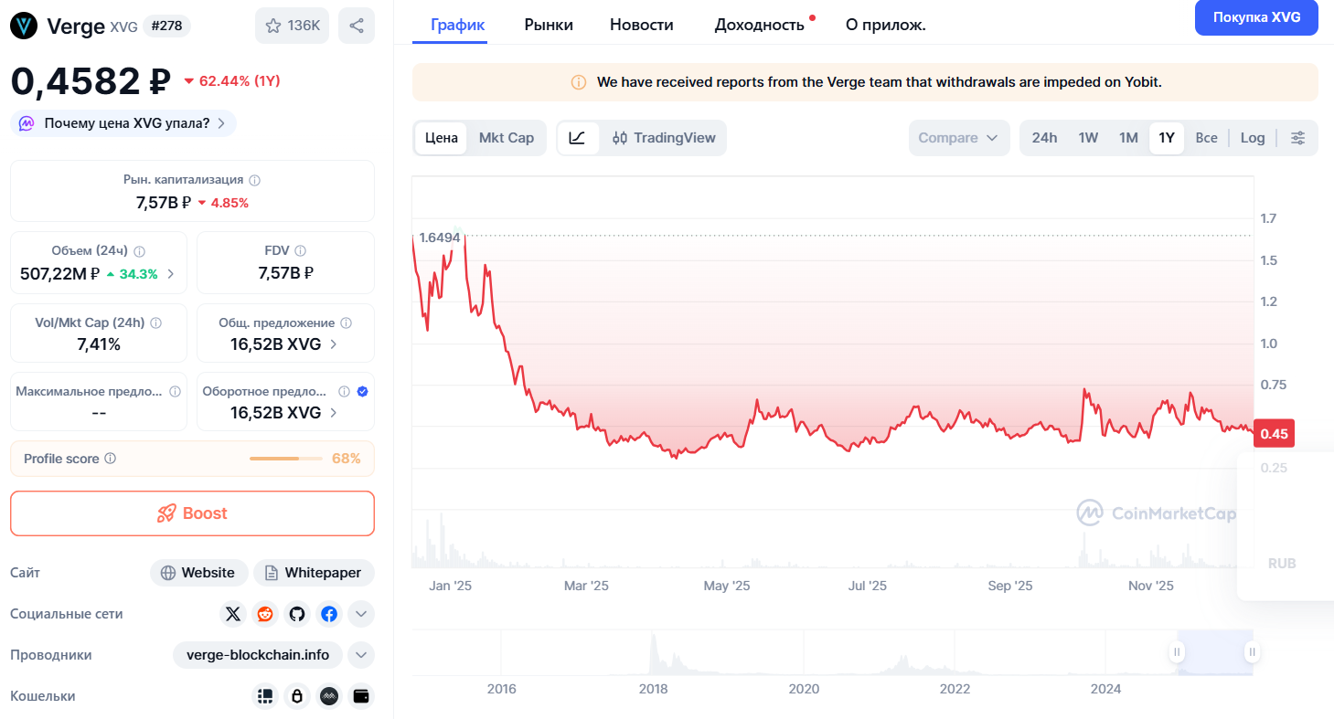Expand more social networks chevron
This screenshot has height=719, width=1334.
[361, 614]
